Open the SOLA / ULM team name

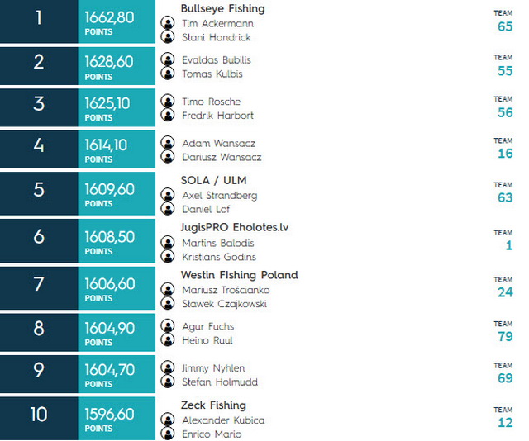[x=213, y=180]
